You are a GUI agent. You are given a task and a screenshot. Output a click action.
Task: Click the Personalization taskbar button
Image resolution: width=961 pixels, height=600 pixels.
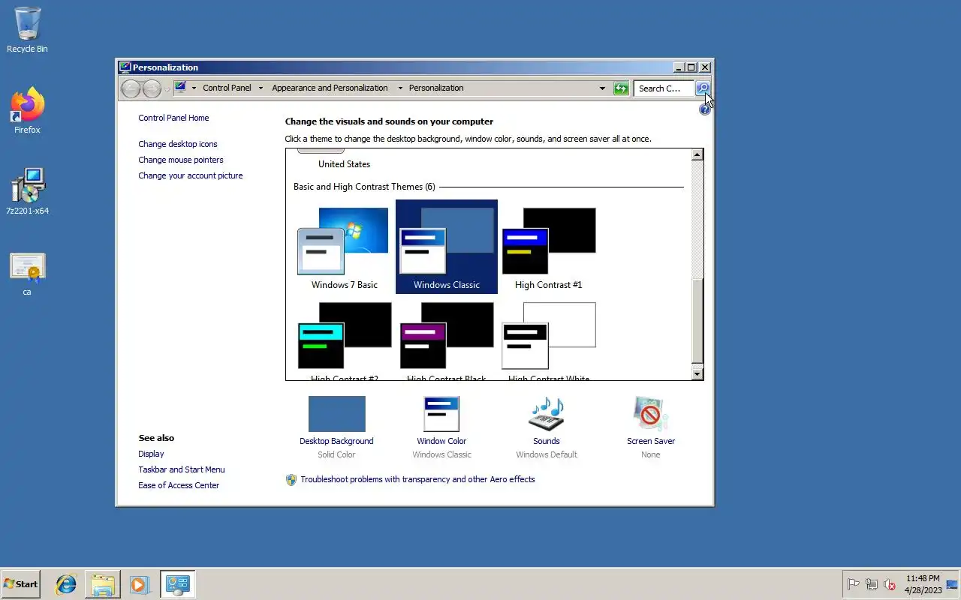(x=178, y=584)
